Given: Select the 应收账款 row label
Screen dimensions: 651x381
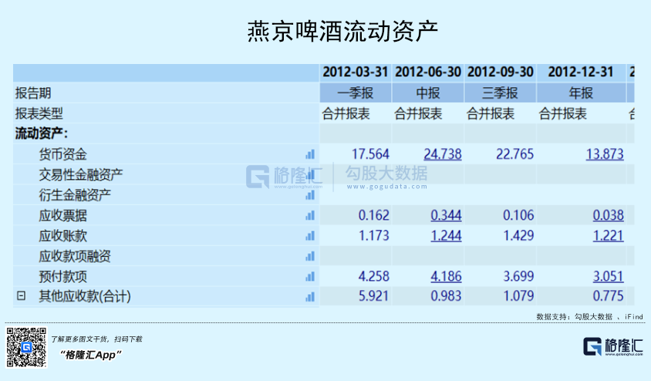Looking at the screenshot, I should [x=63, y=236].
